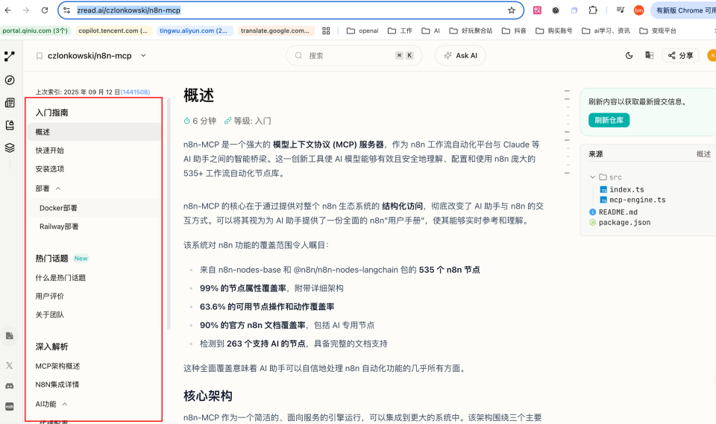Open the bookmark apps grid icon
The image size is (716, 424).
326,31
